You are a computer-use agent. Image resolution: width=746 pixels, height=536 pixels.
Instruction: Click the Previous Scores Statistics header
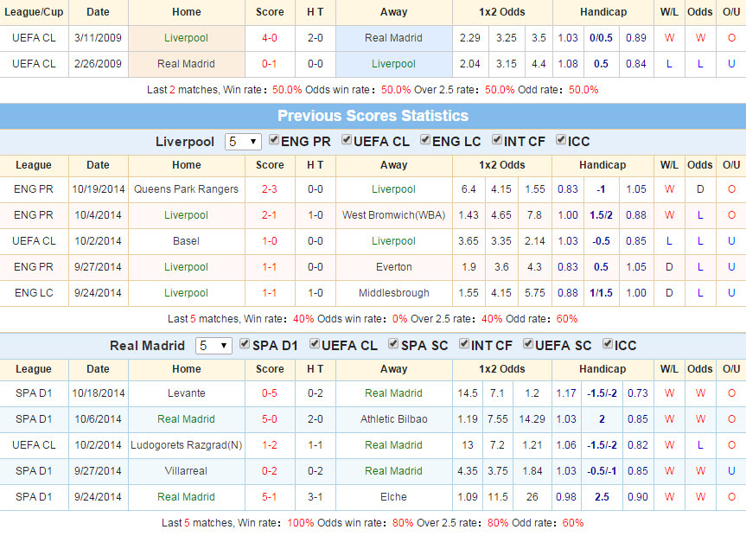tap(373, 116)
